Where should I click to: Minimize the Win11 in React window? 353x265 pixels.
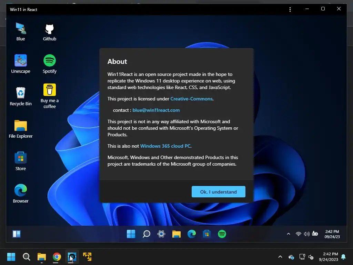(307, 9)
